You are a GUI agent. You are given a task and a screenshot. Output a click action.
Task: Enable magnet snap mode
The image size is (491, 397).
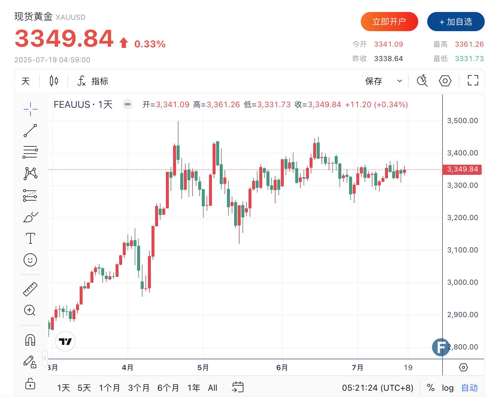point(30,340)
